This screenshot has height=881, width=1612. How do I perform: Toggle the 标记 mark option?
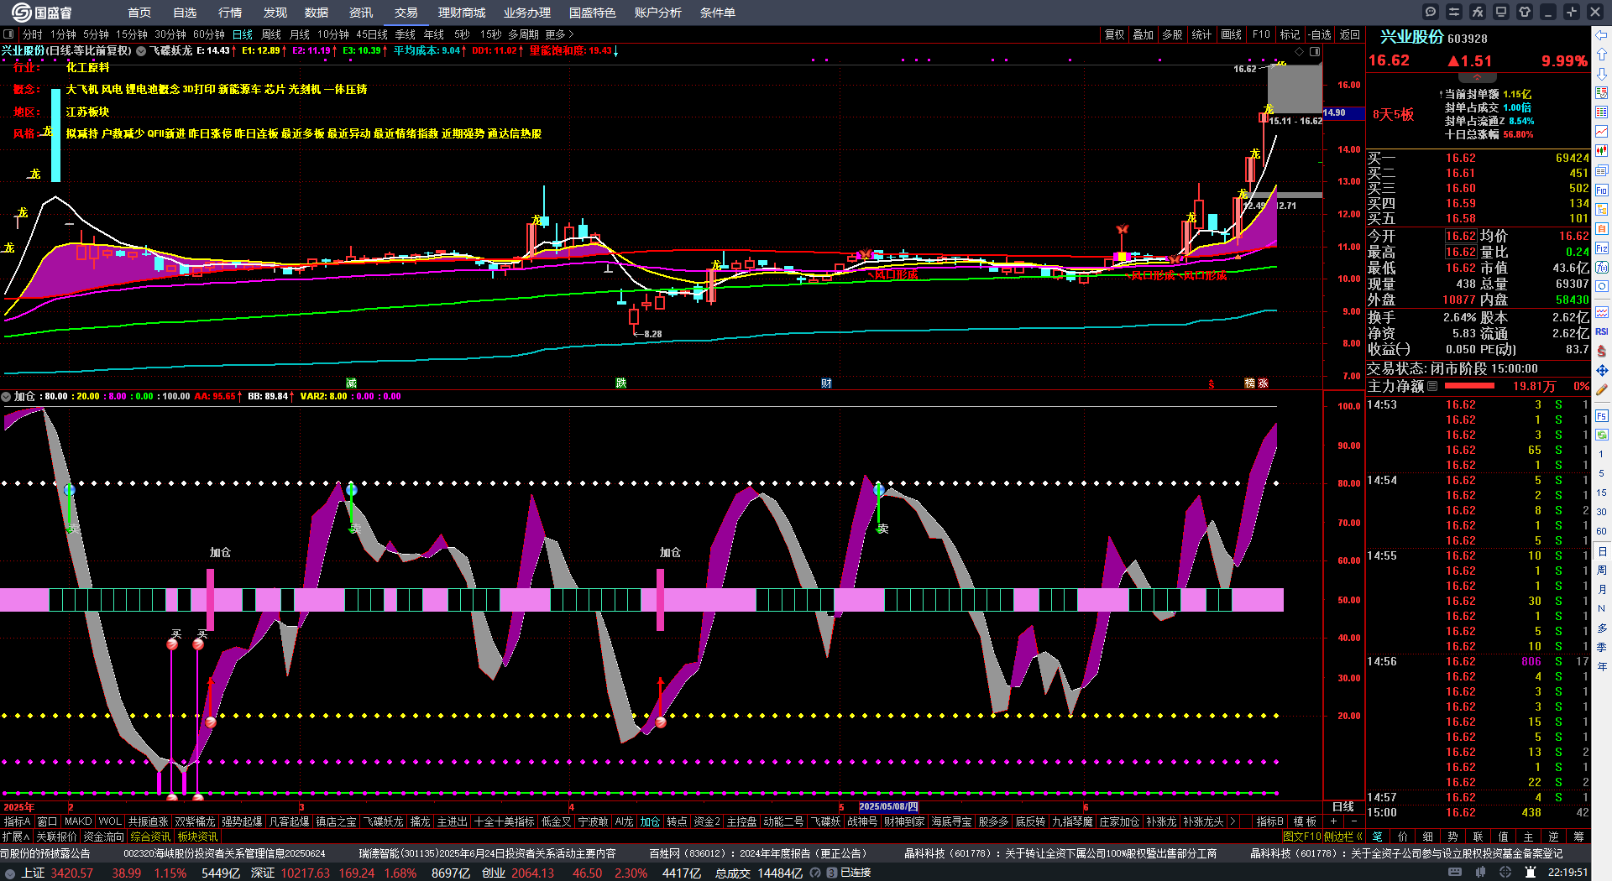click(x=1290, y=34)
